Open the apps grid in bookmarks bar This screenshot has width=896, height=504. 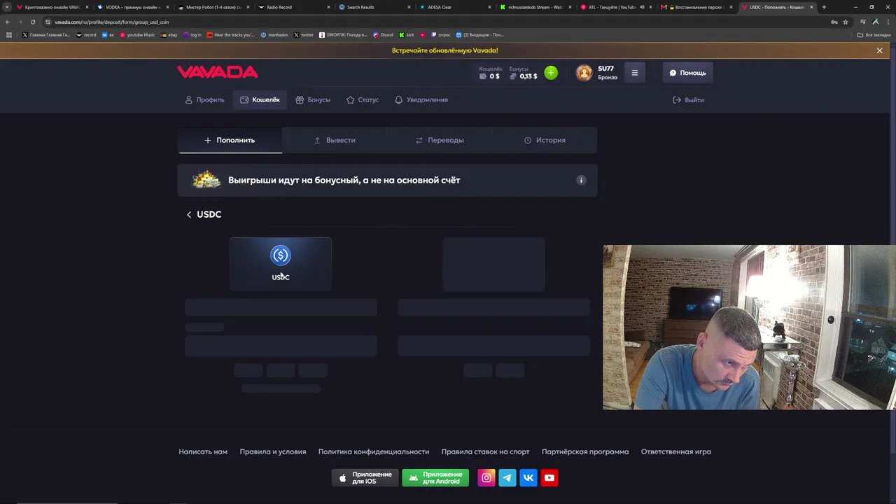click(9, 35)
